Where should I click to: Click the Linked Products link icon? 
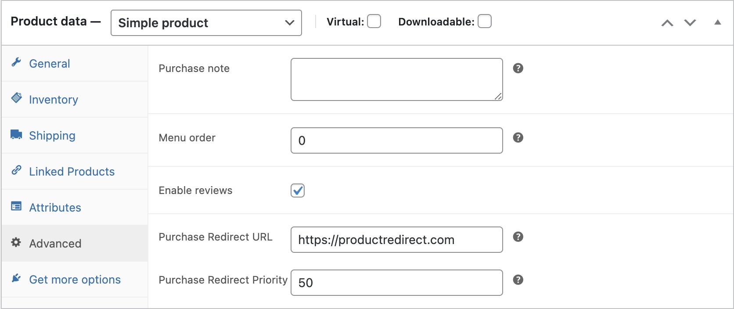click(16, 170)
